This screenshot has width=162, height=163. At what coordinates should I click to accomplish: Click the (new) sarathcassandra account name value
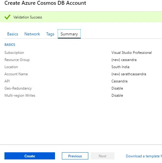(129, 74)
